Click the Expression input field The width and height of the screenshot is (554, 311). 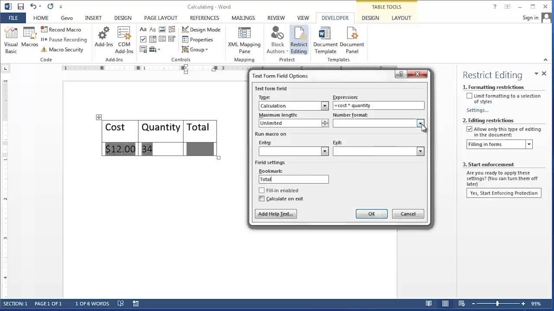click(378, 105)
